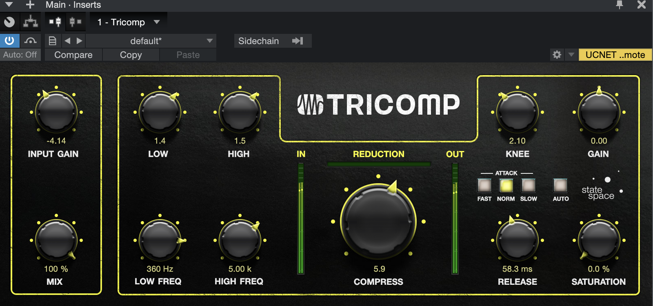This screenshot has width=653, height=306.
Task: Open the preset file menu icon
Action: [x=52, y=41]
